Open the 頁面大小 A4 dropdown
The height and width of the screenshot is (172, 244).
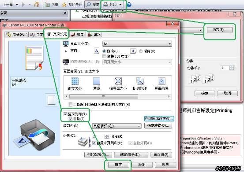coord(137,44)
